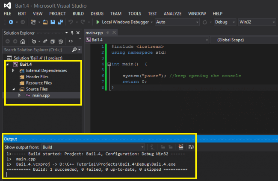Toggle Show All Files in Solution Explorer
278x181 pixels.
(60, 41)
